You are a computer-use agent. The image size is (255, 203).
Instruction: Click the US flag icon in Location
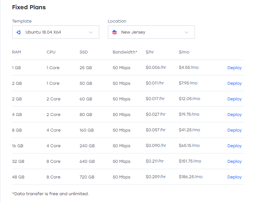click(115, 32)
